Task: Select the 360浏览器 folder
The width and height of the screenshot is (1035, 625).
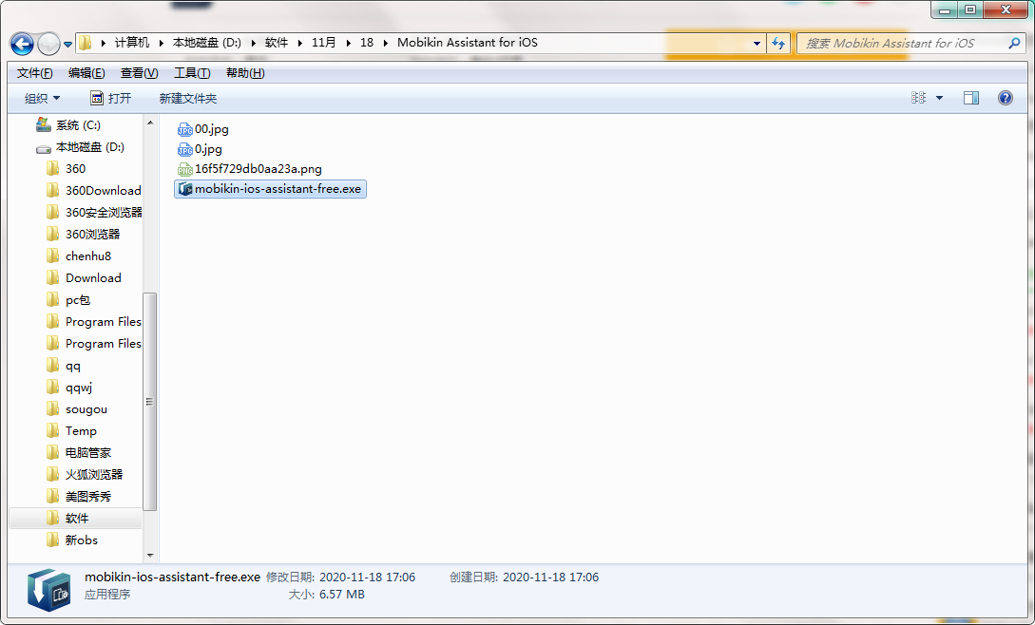Action: pos(84,234)
